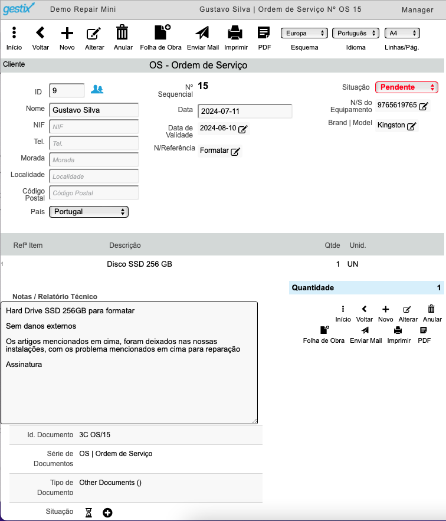
Task: Click top Anular trash icon
Action: click(122, 32)
